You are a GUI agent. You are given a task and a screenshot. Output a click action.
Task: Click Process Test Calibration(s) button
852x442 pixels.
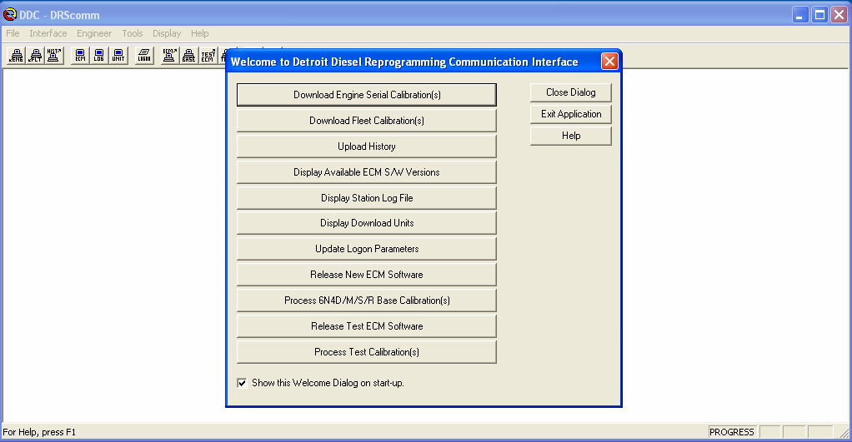(x=367, y=352)
